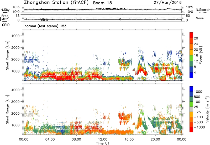The image size is (210, 145).
Task: Click the '-1000' tick on Velocity colorbar
Action: pos(199,127)
